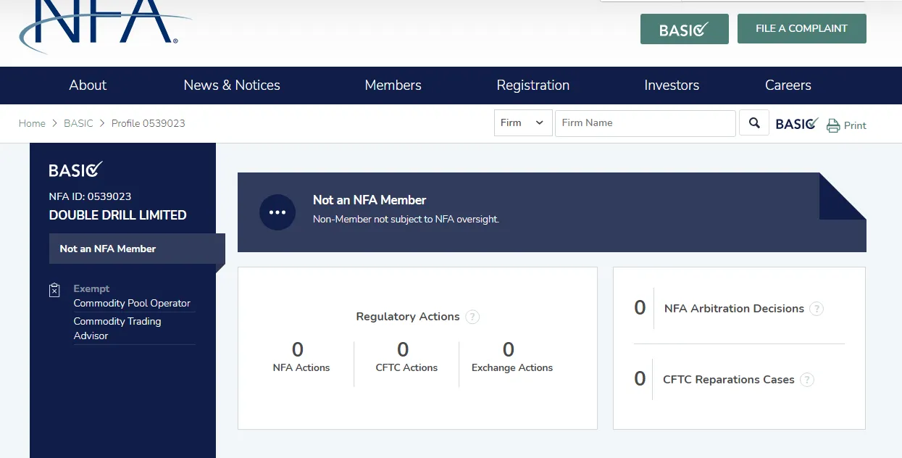902x458 pixels.
Task: Open help icon beside NFA Arbitration Decisions
Action: [x=817, y=309]
